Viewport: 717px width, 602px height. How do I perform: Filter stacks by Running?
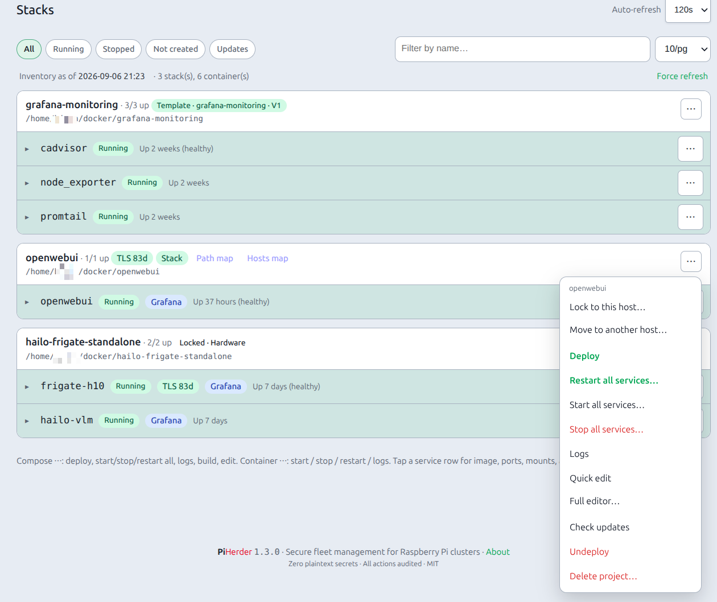(x=68, y=49)
